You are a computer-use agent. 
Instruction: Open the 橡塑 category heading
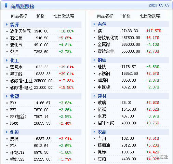pyautogui.click(x=14, y=96)
